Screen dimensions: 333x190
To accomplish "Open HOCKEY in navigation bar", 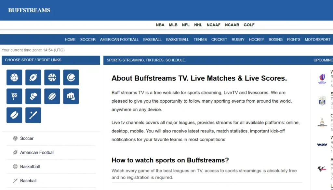I will click(256, 39).
